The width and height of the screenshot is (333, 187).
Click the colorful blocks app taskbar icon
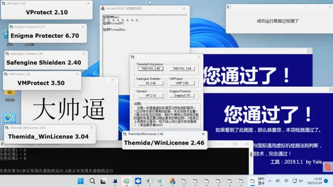click(x=172, y=181)
